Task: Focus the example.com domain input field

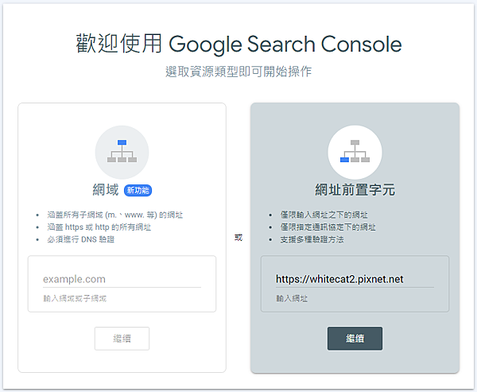Action: (122, 279)
